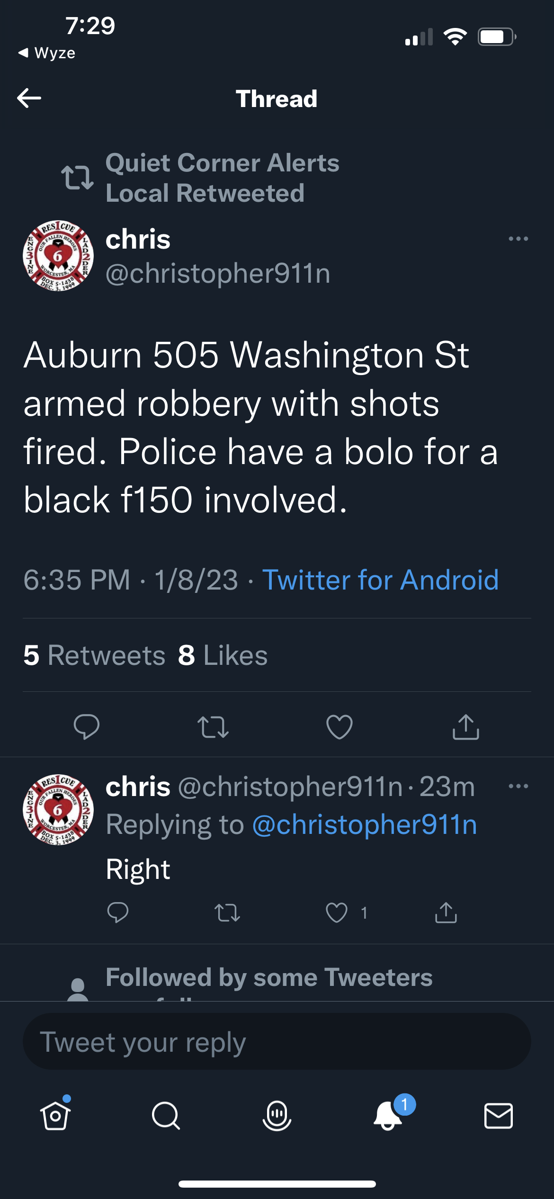Open the Home tab in bottom bar

[55, 1116]
